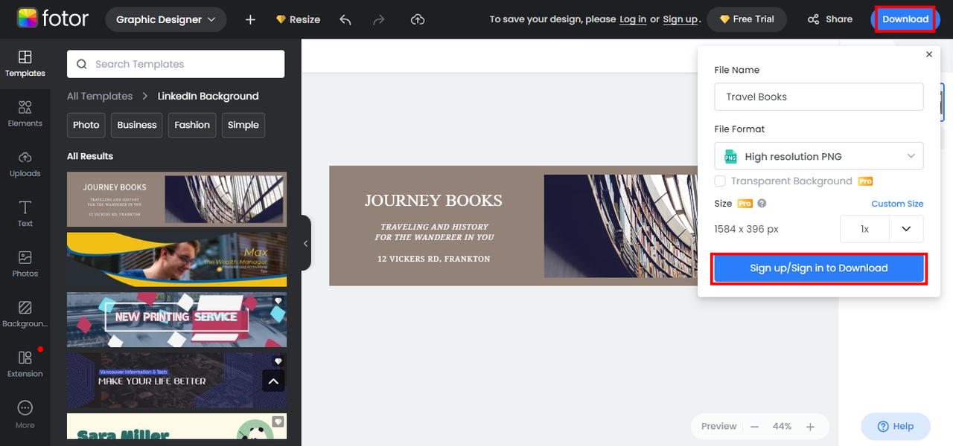The width and height of the screenshot is (953, 446).
Task: Enable the Transparent Background checkbox
Action: tap(720, 181)
